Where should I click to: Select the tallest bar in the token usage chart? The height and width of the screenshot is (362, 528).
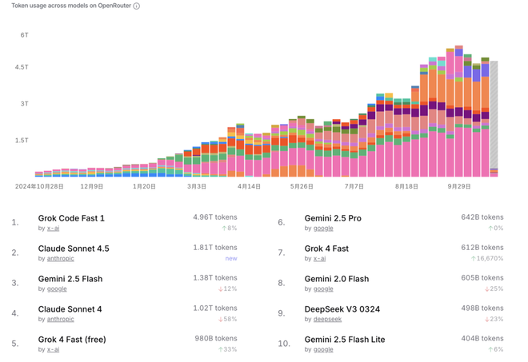click(x=459, y=112)
